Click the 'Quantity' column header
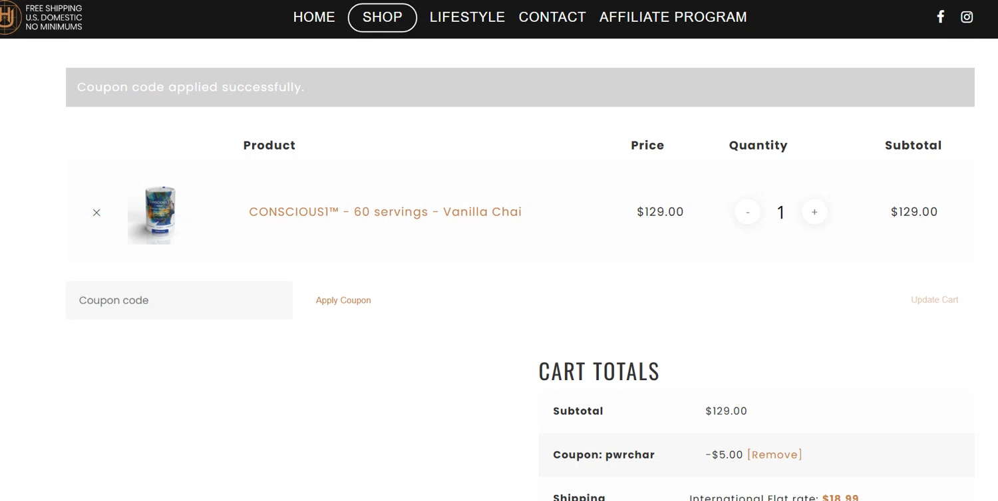Screen dimensions: 998x501 (758, 146)
